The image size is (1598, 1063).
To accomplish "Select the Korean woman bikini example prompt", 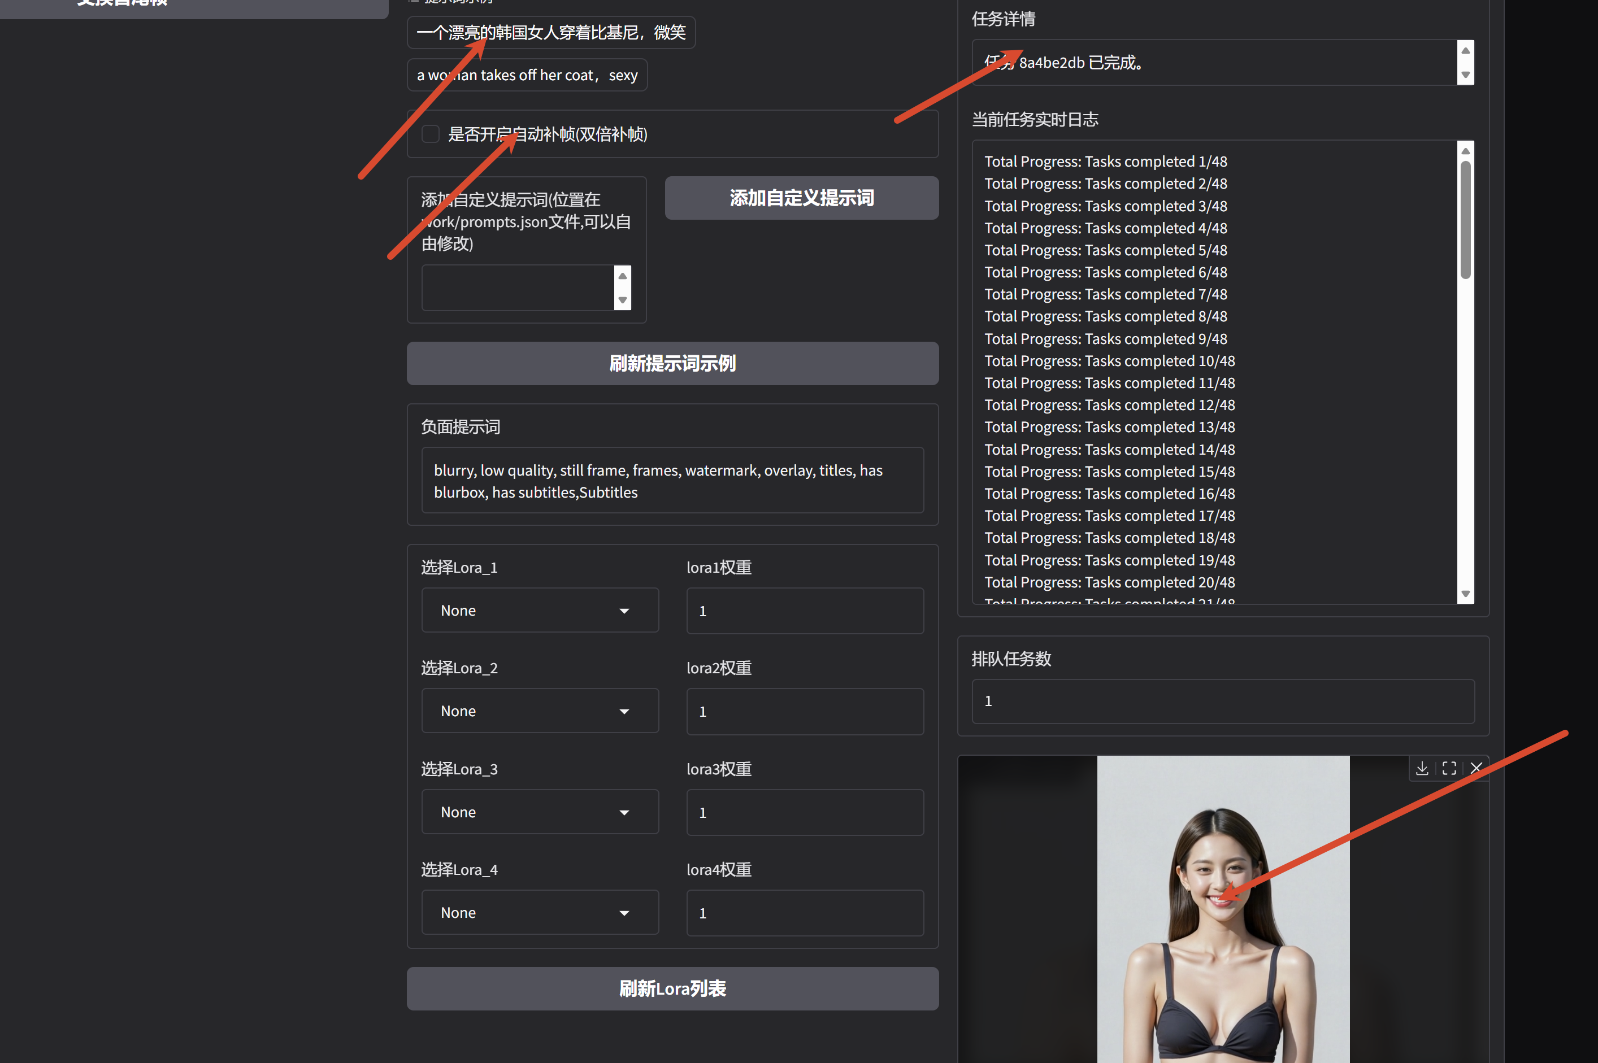I will (551, 33).
